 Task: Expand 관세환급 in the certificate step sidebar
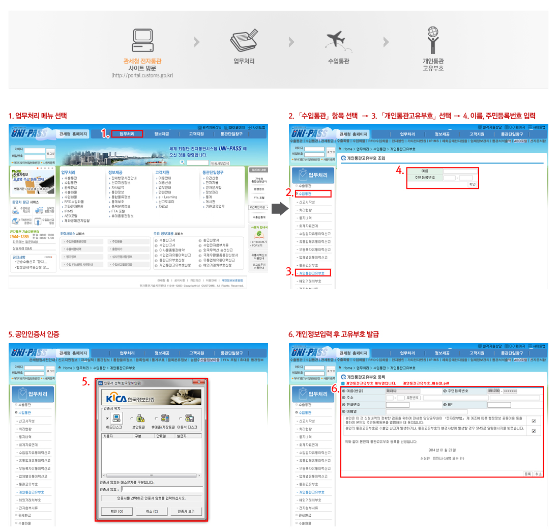point(25,515)
